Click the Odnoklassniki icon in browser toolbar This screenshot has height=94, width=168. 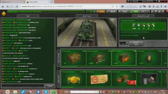(154, 6)
